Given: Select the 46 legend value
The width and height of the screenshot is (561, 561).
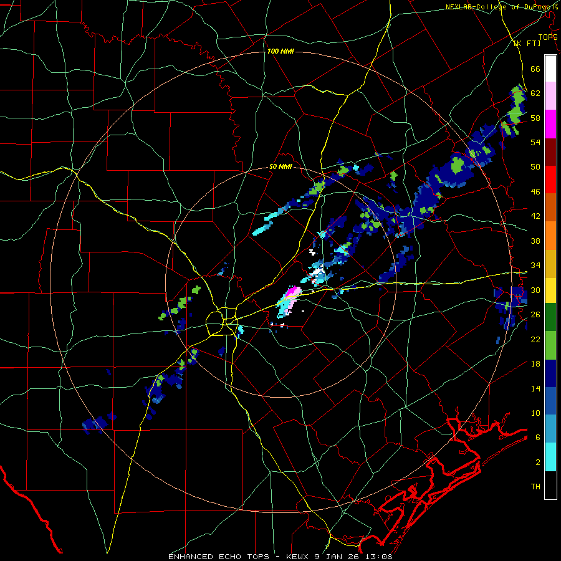Looking at the screenshot, I should click(x=535, y=192).
